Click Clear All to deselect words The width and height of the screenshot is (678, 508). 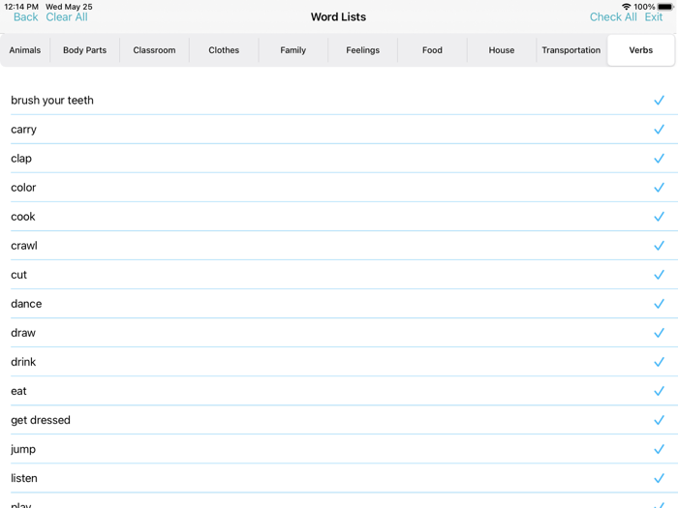click(x=67, y=17)
